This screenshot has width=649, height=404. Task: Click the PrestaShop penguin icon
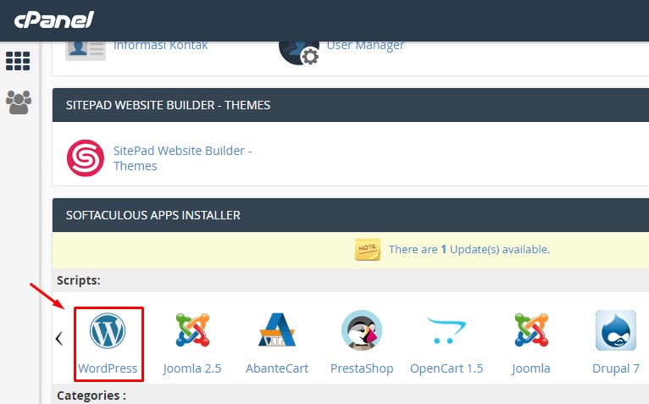click(362, 330)
